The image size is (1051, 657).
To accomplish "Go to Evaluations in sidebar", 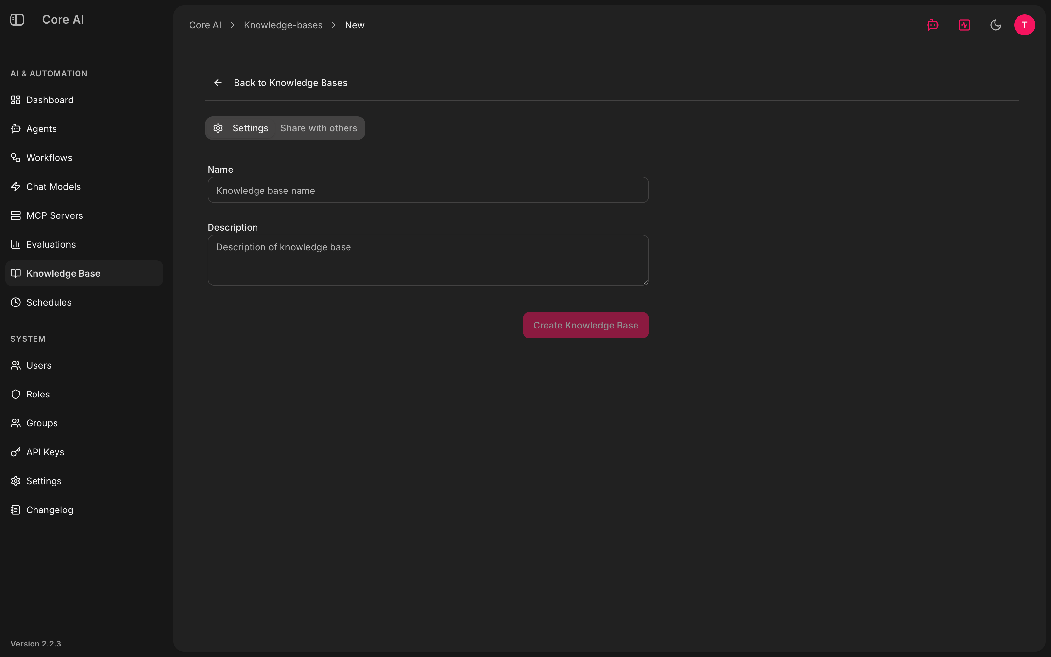I will [84, 244].
